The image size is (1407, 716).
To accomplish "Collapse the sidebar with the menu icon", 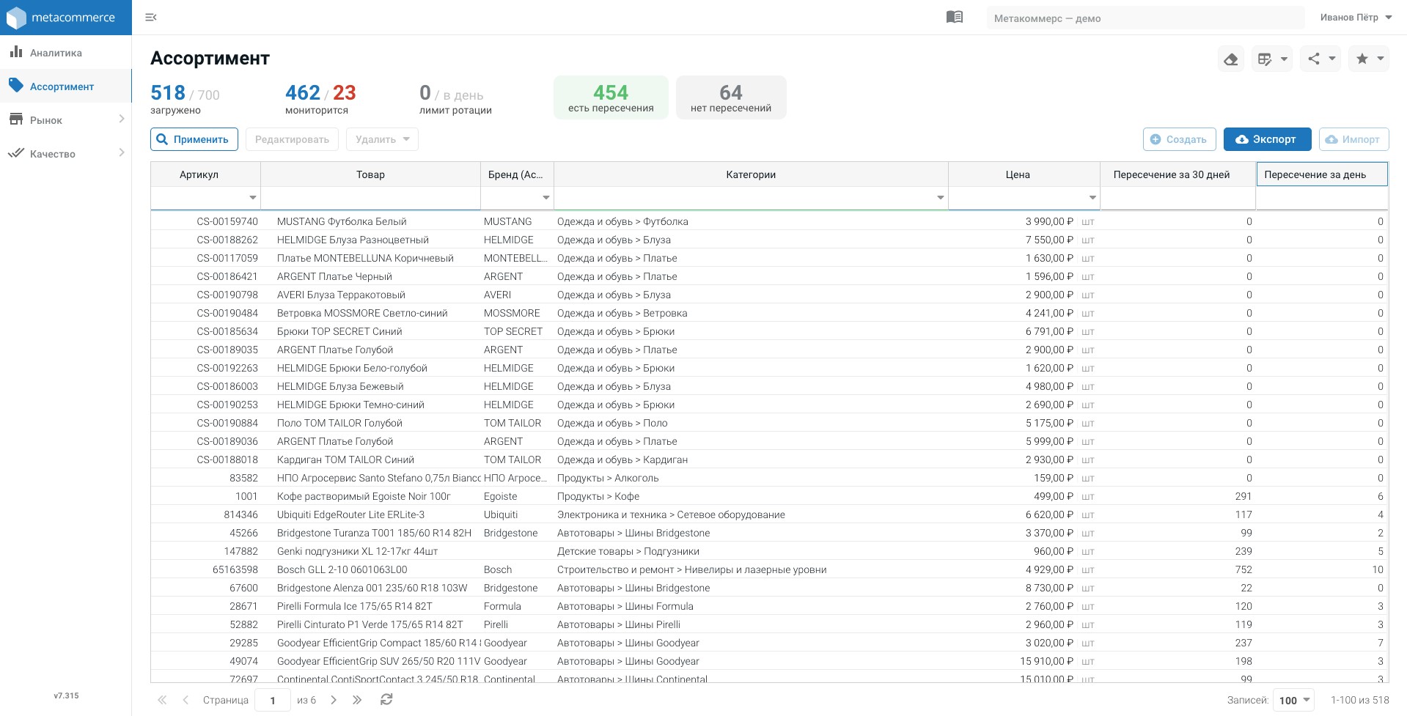I will tap(151, 18).
